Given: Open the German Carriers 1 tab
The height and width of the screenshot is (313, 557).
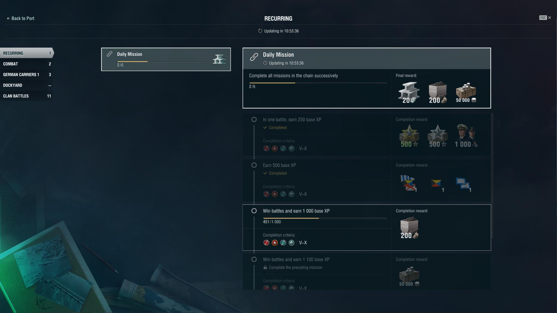Looking at the screenshot, I should (x=27, y=74).
